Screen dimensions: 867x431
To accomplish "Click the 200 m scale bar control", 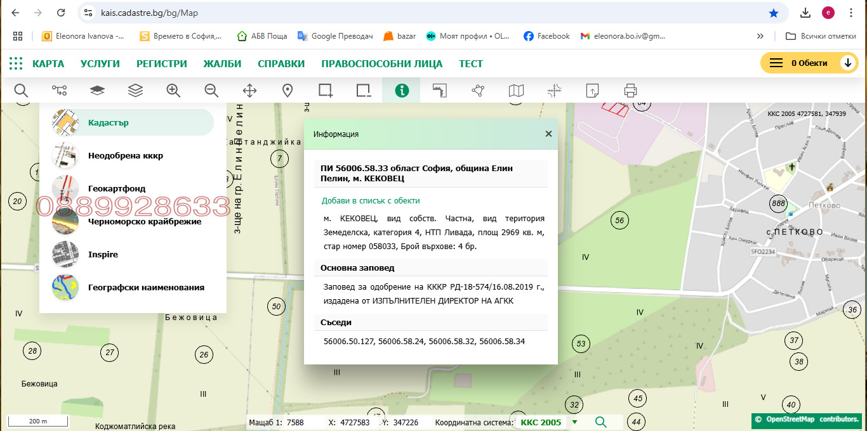I will click(37, 420).
